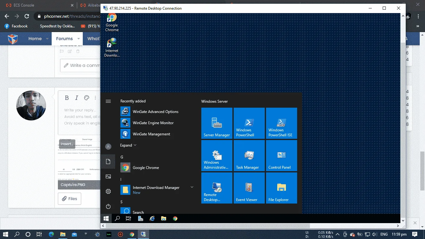Select Google Chrome shortcut on remote desktop
The height and width of the screenshot is (239, 425).
(112, 22)
